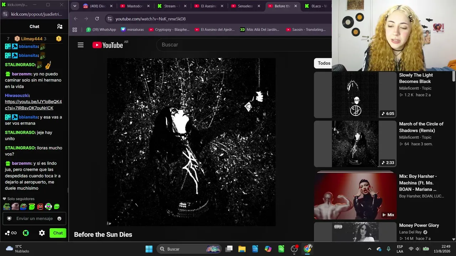Viewport: 456px width, 256px height.
Task: Open Saosin - Translating bookmark
Action: point(306,30)
